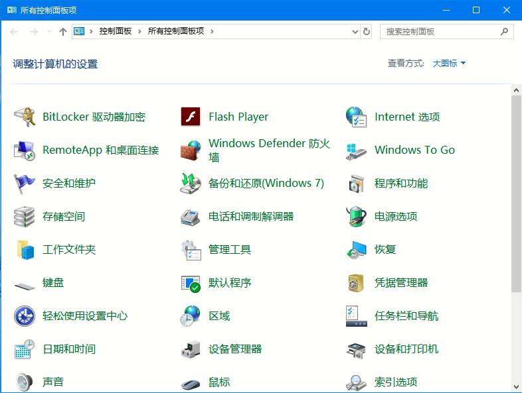Open the Internet 选项 globe icon
This screenshot has height=393, width=522.
(357, 117)
